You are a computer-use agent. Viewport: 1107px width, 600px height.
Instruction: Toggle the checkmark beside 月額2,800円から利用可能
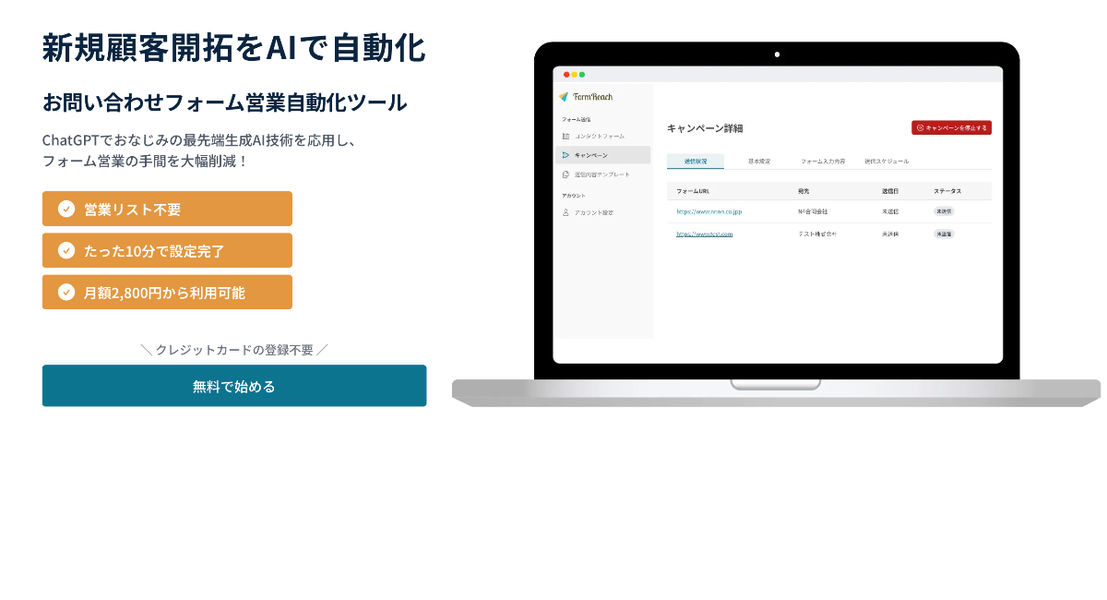(65, 292)
